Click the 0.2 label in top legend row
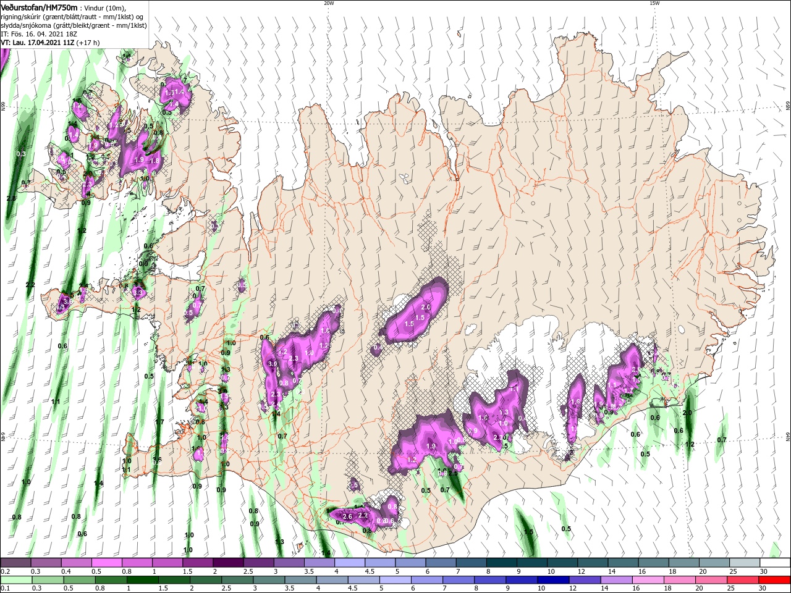Viewport: 791px width, 593px height. tap(5, 571)
